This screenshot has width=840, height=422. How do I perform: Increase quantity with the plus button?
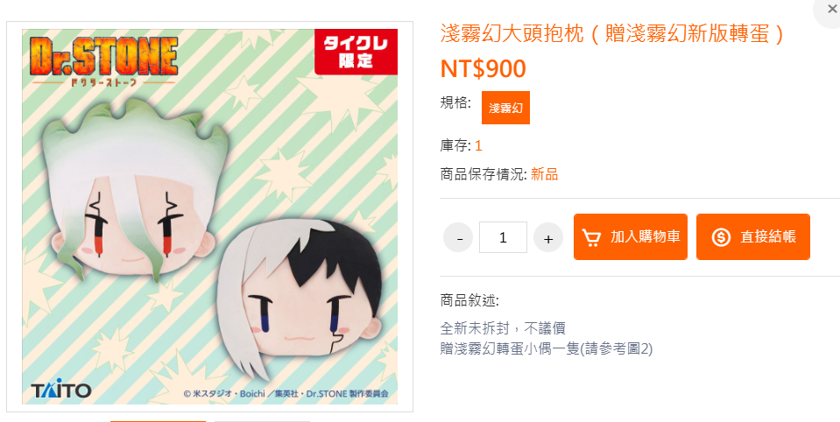(x=548, y=237)
